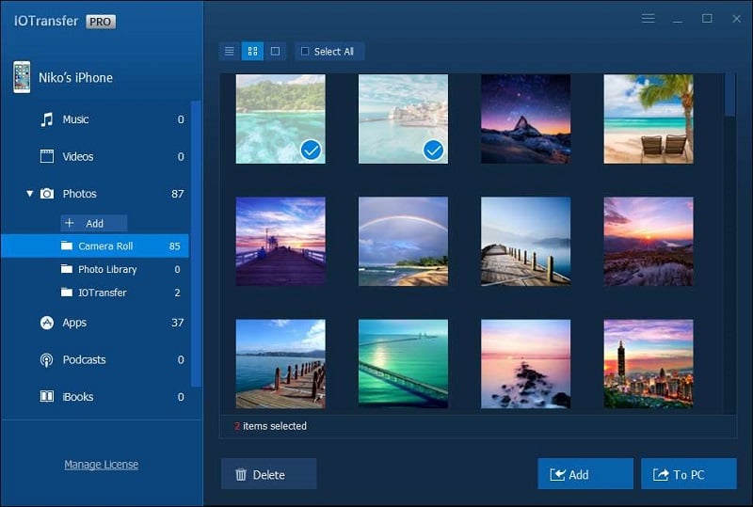Open Music category in sidebar
The width and height of the screenshot is (753, 507).
(110, 119)
